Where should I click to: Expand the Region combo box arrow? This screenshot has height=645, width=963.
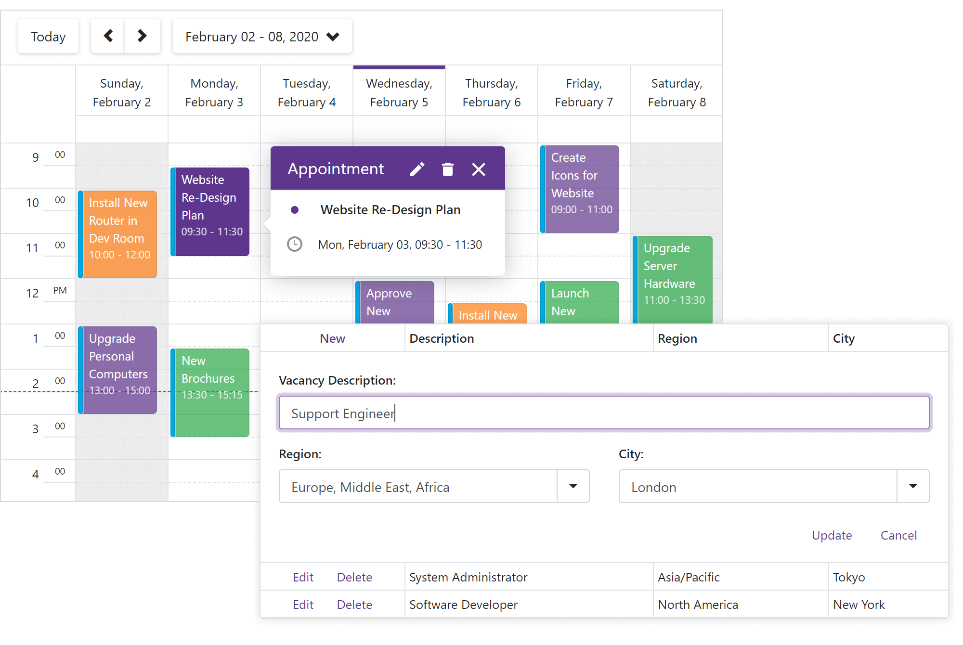coord(573,487)
